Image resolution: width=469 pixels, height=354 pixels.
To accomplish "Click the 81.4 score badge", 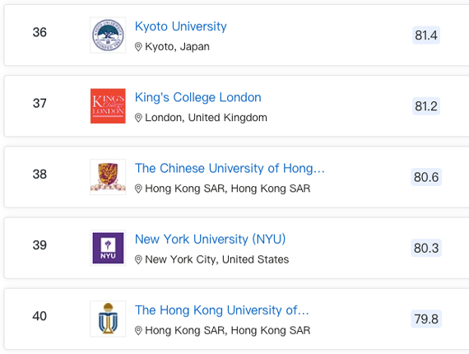I will (x=426, y=35).
